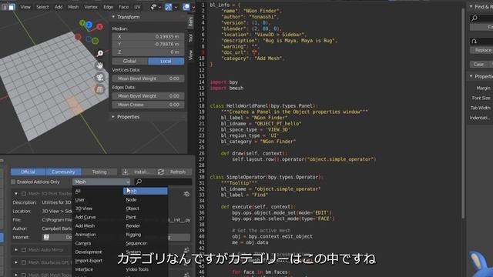Click the text editor vertical scrollbar
Viewport: 493px width, 277px height.
point(463,113)
